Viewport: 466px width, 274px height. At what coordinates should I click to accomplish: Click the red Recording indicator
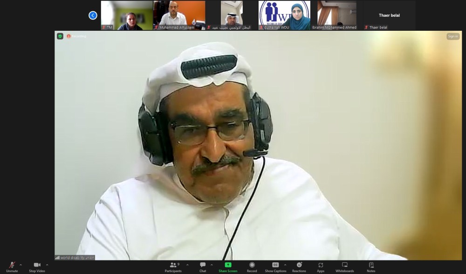[x=76, y=36]
